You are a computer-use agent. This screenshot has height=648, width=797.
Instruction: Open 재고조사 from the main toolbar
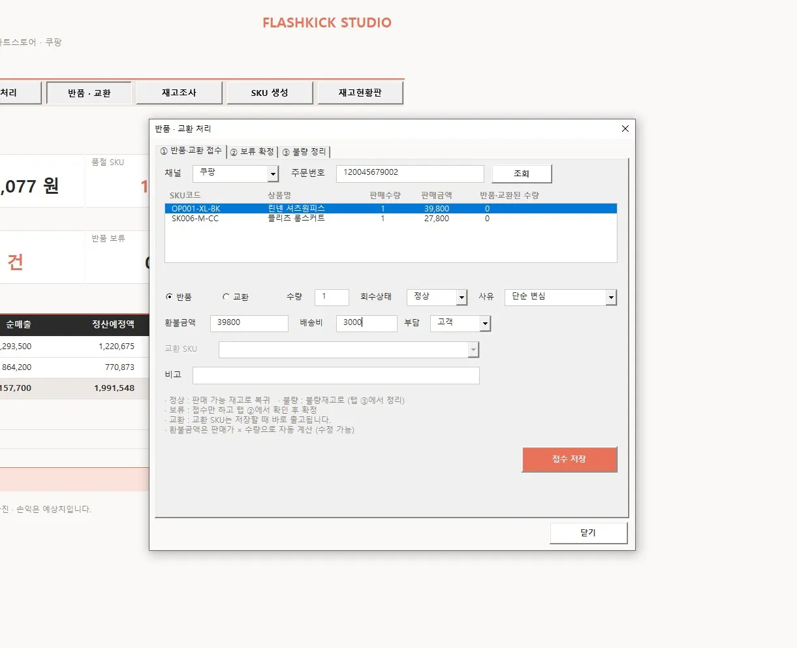(179, 93)
